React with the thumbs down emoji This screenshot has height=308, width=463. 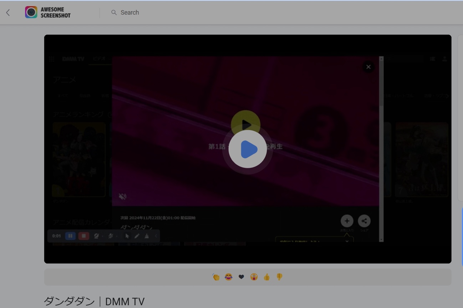[279, 277]
